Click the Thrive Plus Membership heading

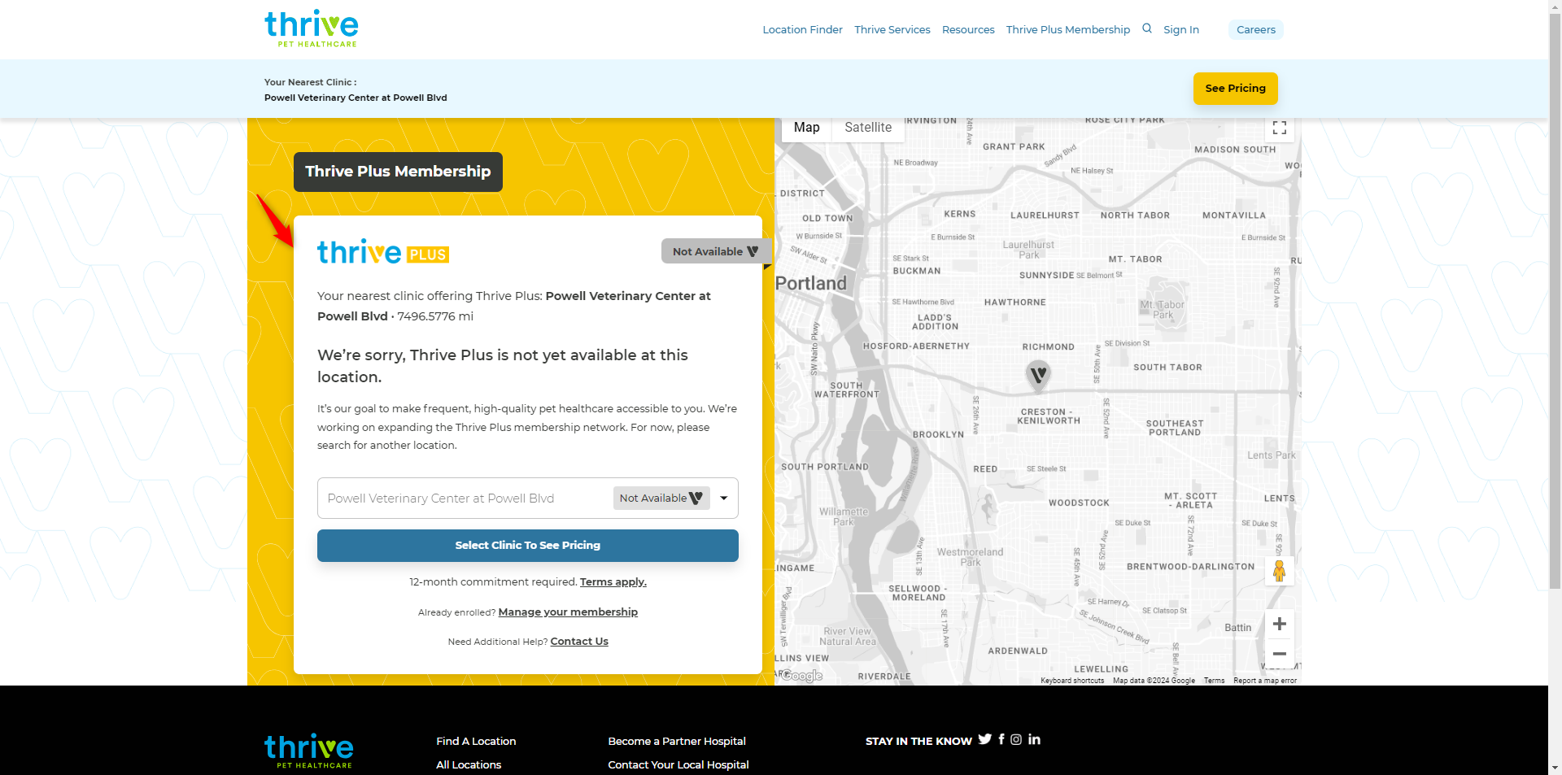[x=398, y=172]
